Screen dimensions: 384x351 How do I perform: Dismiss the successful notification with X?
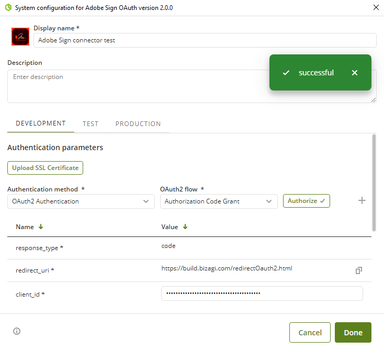point(354,73)
